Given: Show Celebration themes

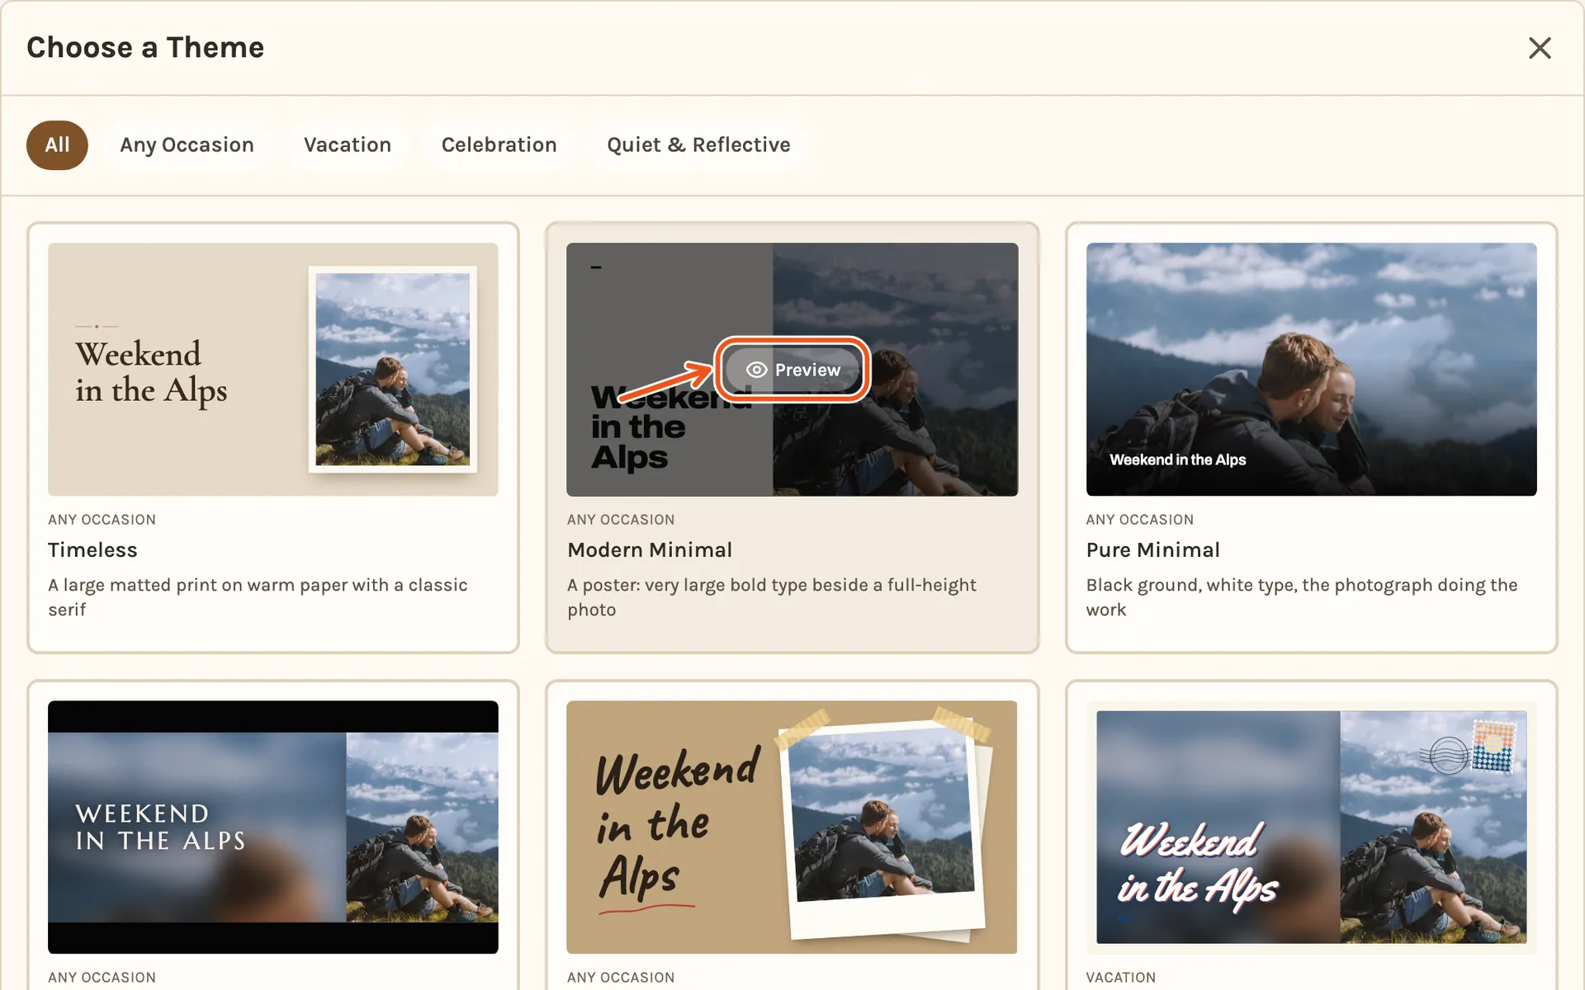Looking at the screenshot, I should [x=499, y=145].
